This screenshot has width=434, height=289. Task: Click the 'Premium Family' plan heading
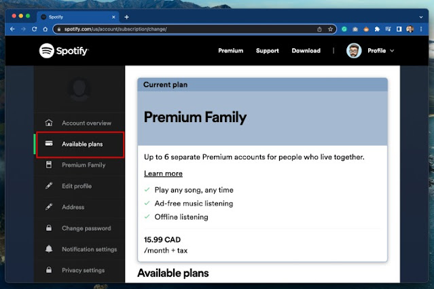pos(195,117)
